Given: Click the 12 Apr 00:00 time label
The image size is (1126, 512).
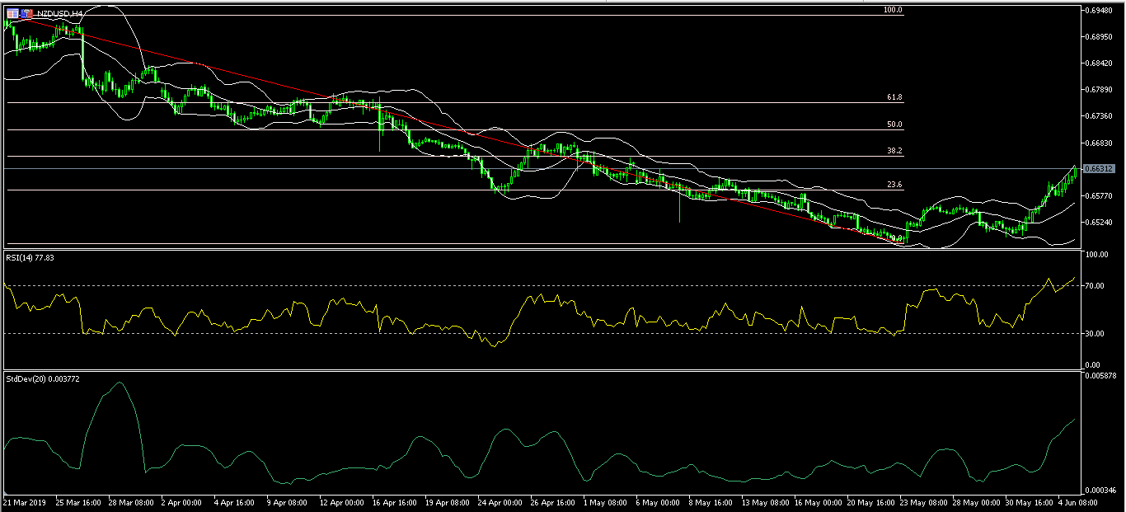Looking at the screenshot, I should [342, 501].
